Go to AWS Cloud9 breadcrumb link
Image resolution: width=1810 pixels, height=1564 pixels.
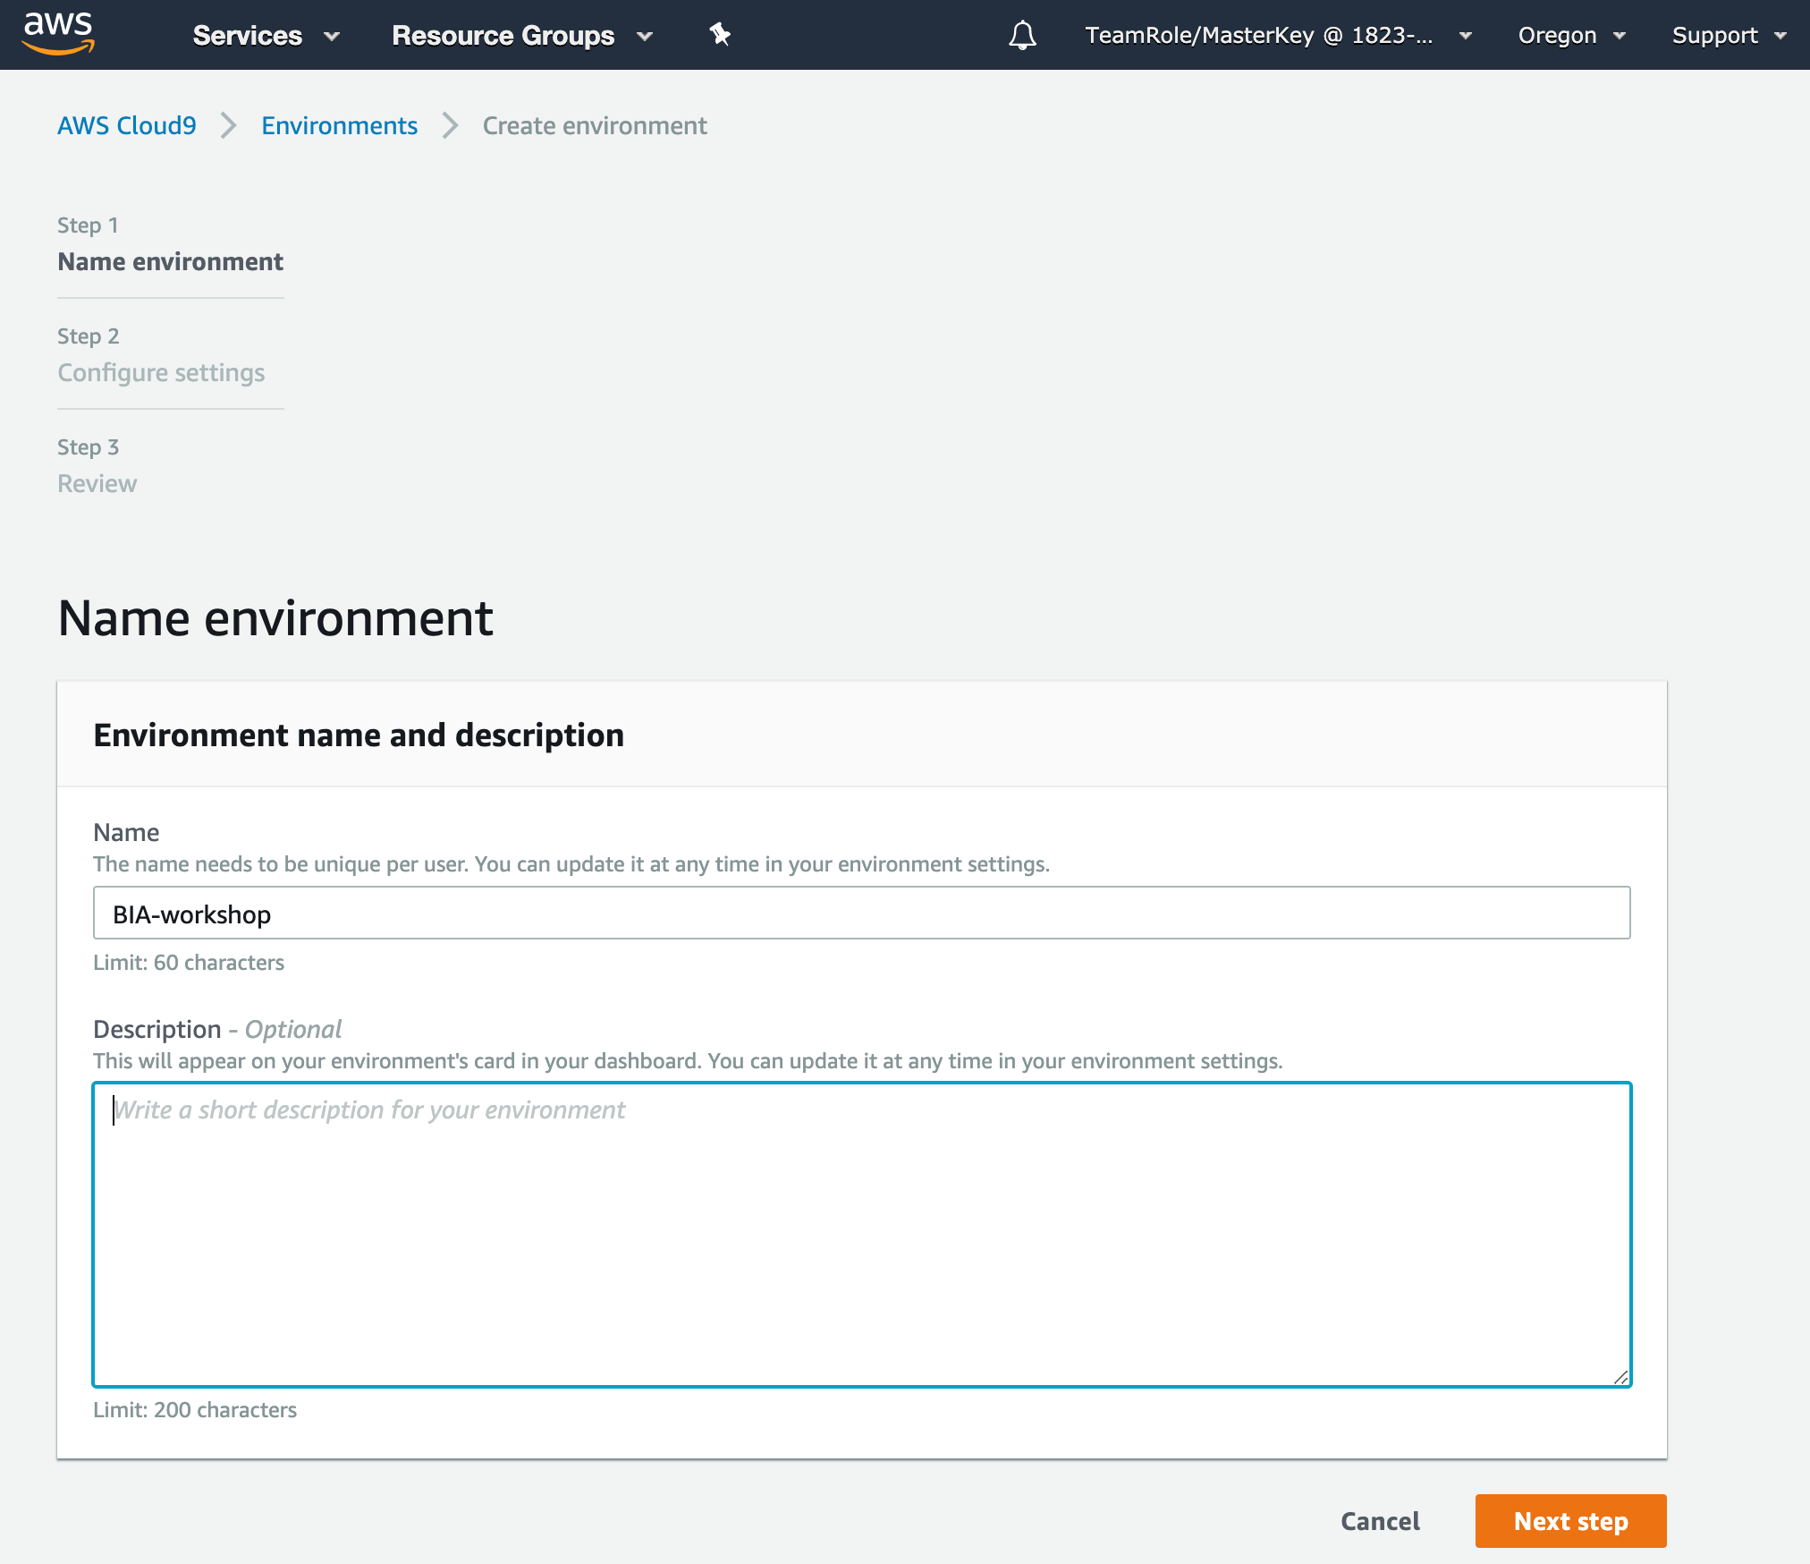tap(127, 126)
